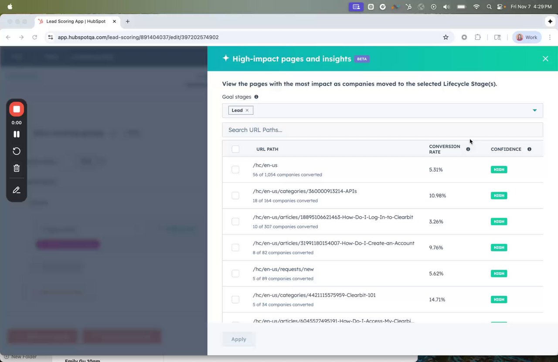
Task: Click the 10.98% conversion rate value
Action: pos(437,196)
